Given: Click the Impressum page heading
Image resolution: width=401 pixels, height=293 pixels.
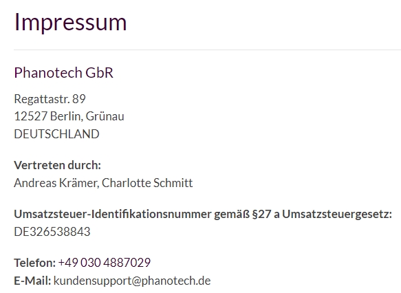Looking at the screenshot, I should [70, 23].
